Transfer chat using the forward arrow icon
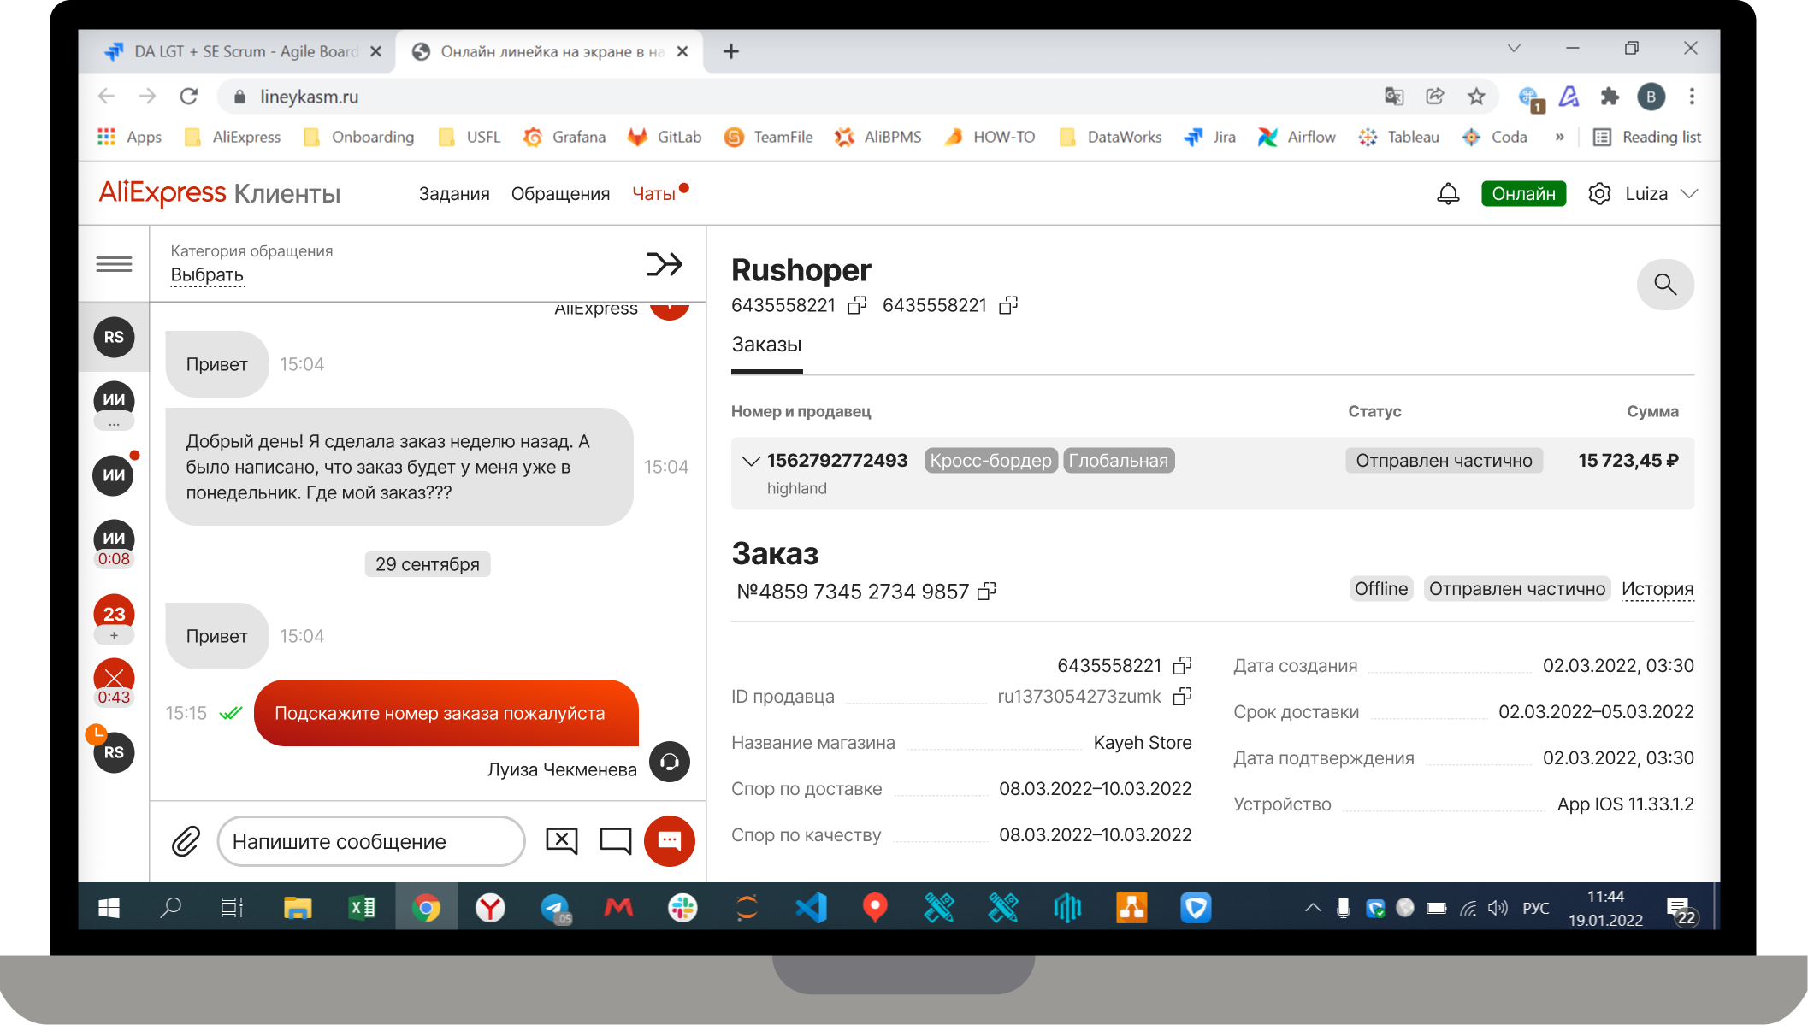This screenshot has height=1025, width=1808. point(664,264)
